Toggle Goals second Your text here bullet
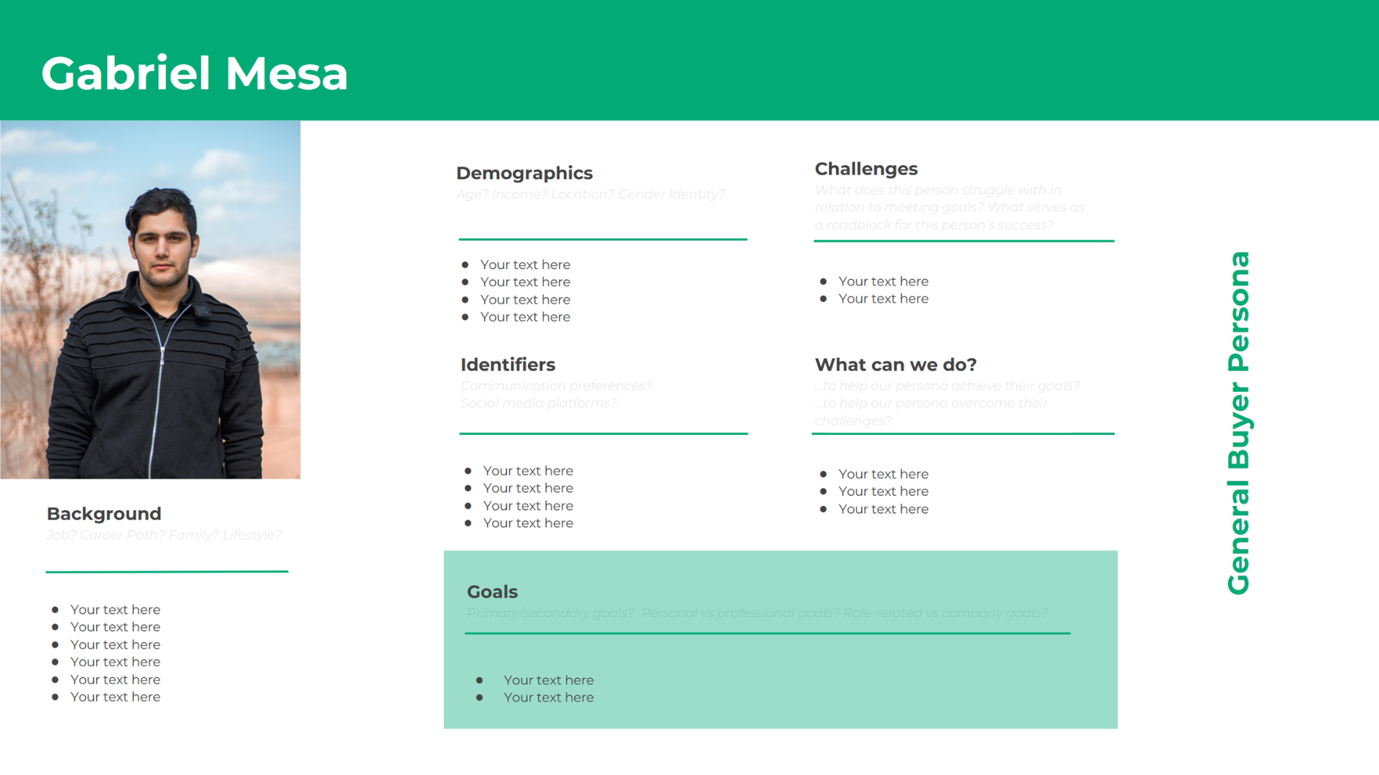 click(550, 698)
